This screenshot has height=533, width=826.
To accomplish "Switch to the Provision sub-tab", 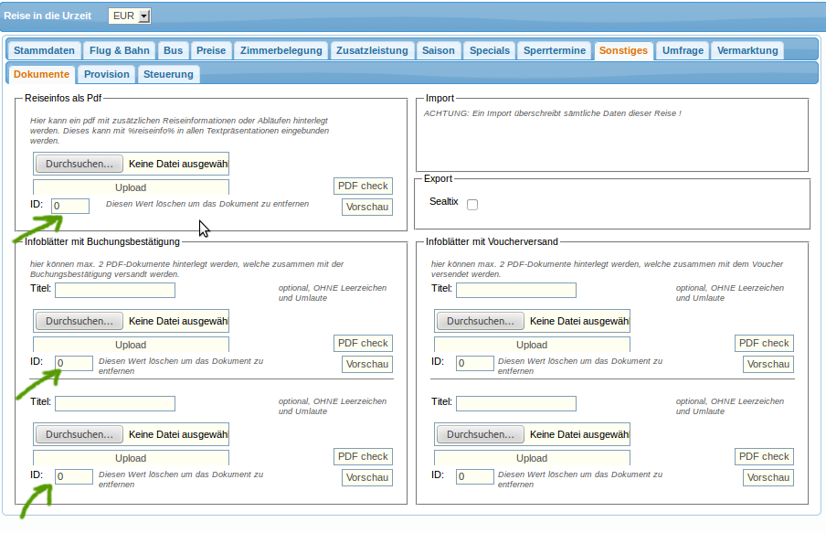I will click(107, 74).
